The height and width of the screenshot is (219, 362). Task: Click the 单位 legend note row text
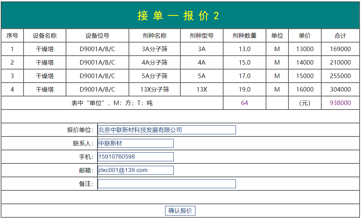tap(112, 103)
